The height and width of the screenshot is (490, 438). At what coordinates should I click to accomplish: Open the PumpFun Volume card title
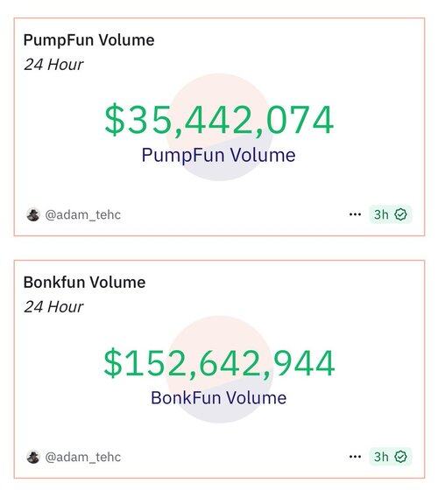click(x=88, y=40)
